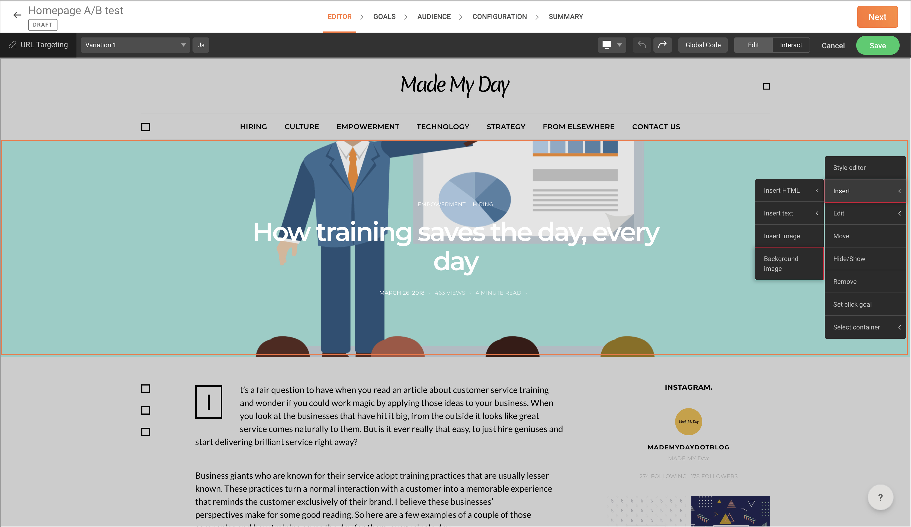The width and height of the screenshot is (911, 527).
Task: Click the desktop device preview icon
Action: [x=607, y=45]
